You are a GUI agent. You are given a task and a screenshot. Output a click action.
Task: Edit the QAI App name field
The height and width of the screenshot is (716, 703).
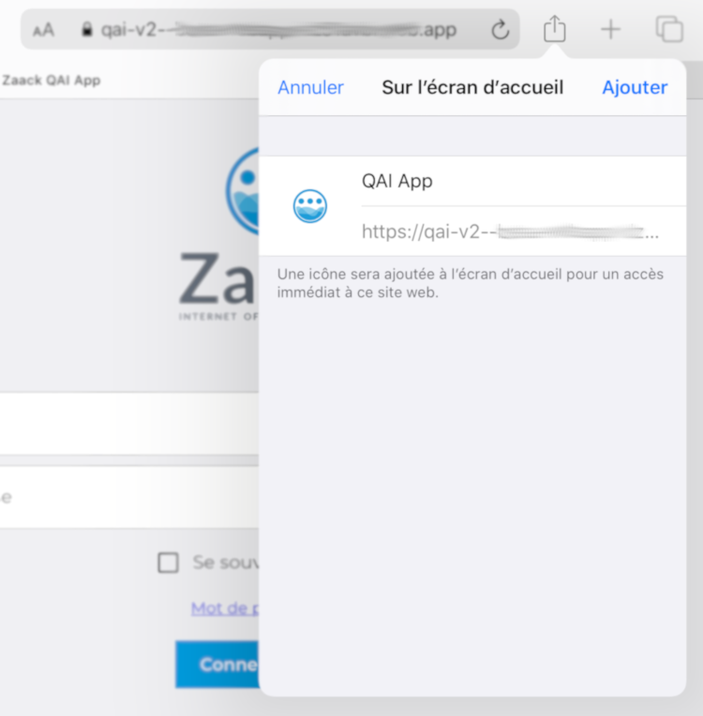(523, 181)
